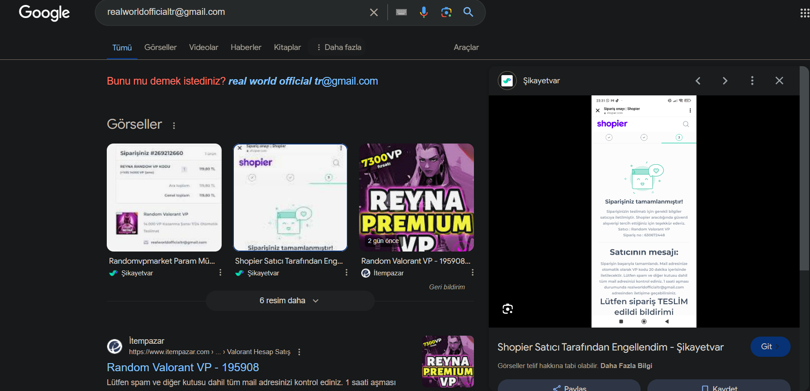
Task: Open the İtempazar result's about-this-result menu
Action: click(299, 352)
